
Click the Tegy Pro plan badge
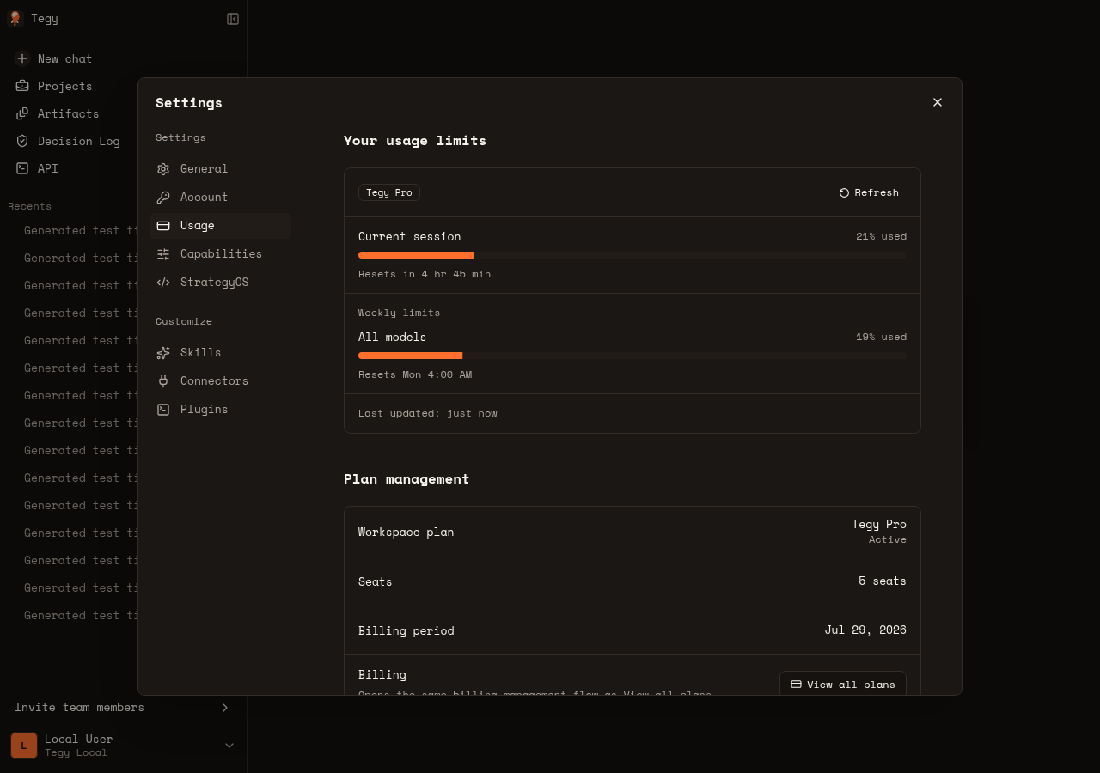tap(389, 192)
